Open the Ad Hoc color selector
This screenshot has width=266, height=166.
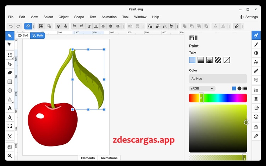[218, 79]
